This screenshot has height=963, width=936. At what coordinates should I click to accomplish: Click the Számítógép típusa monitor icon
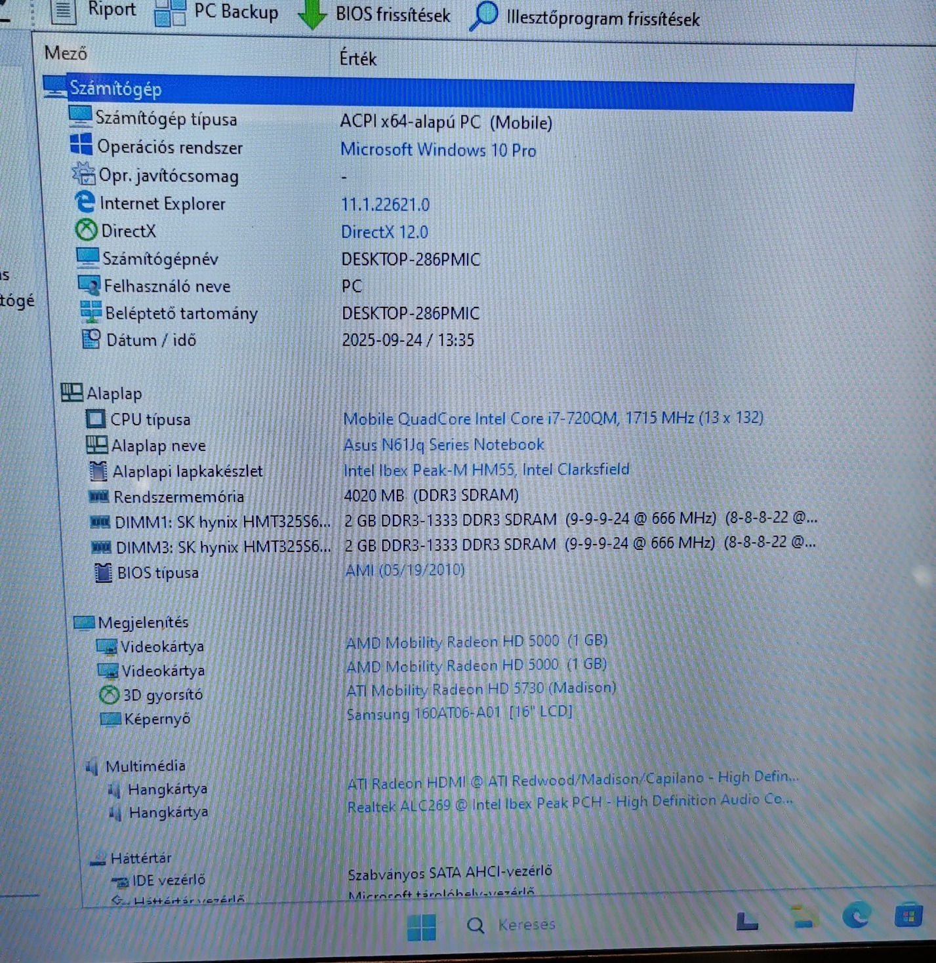(x=80, y=117)
